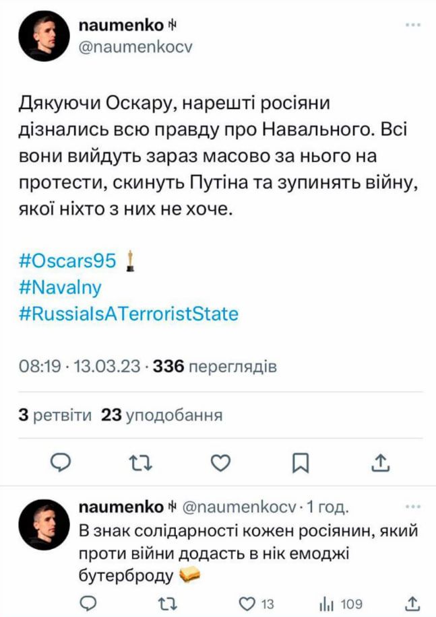Click main tweet author profile picture
The image size is (436, 617).
pos(44,36)
